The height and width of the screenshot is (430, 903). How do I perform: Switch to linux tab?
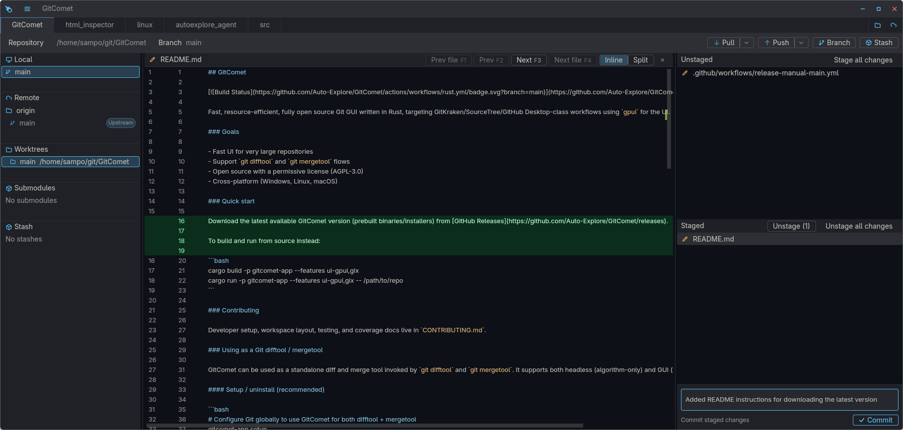[145, 25]
